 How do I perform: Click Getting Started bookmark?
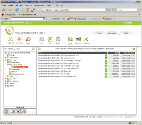(9, 15)
